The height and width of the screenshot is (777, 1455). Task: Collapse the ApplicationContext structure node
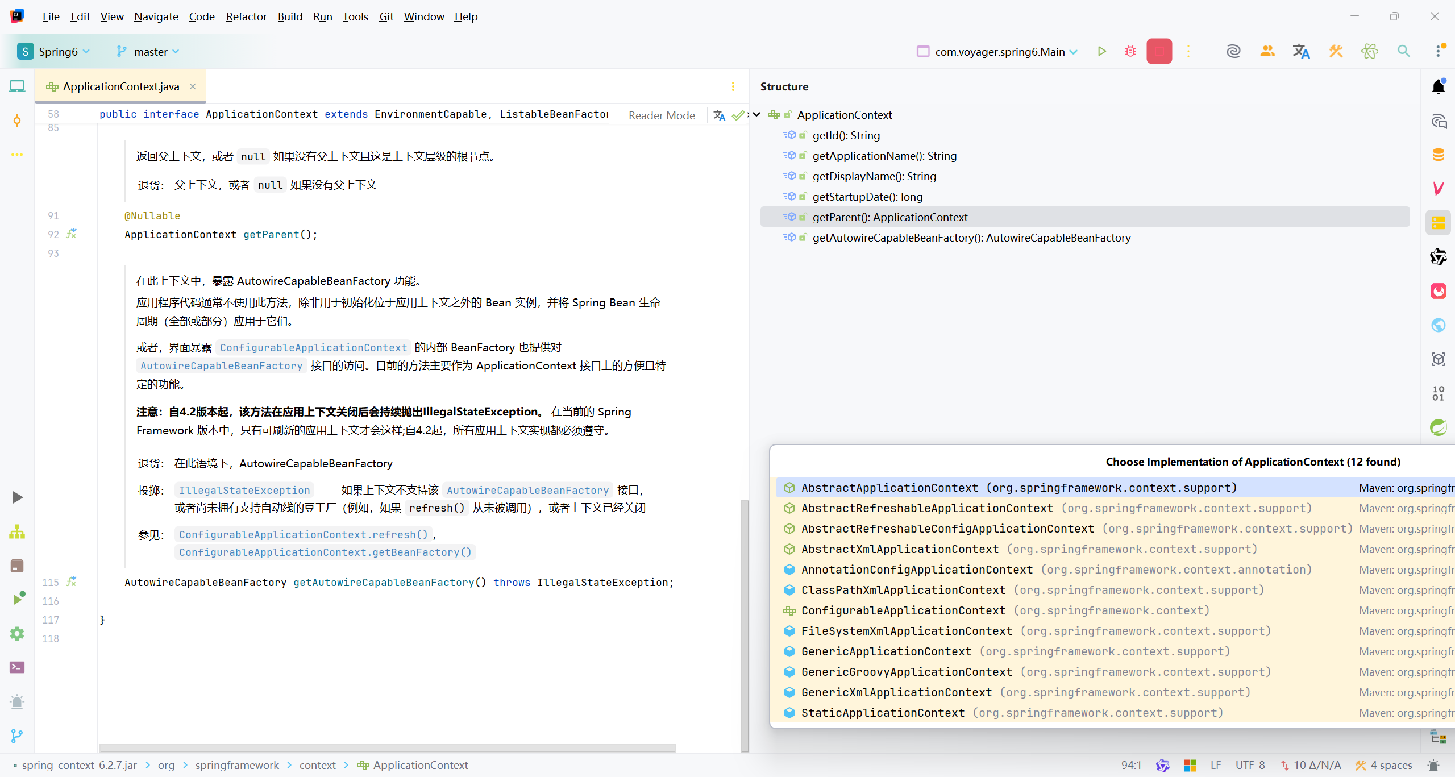coord(757,115)
